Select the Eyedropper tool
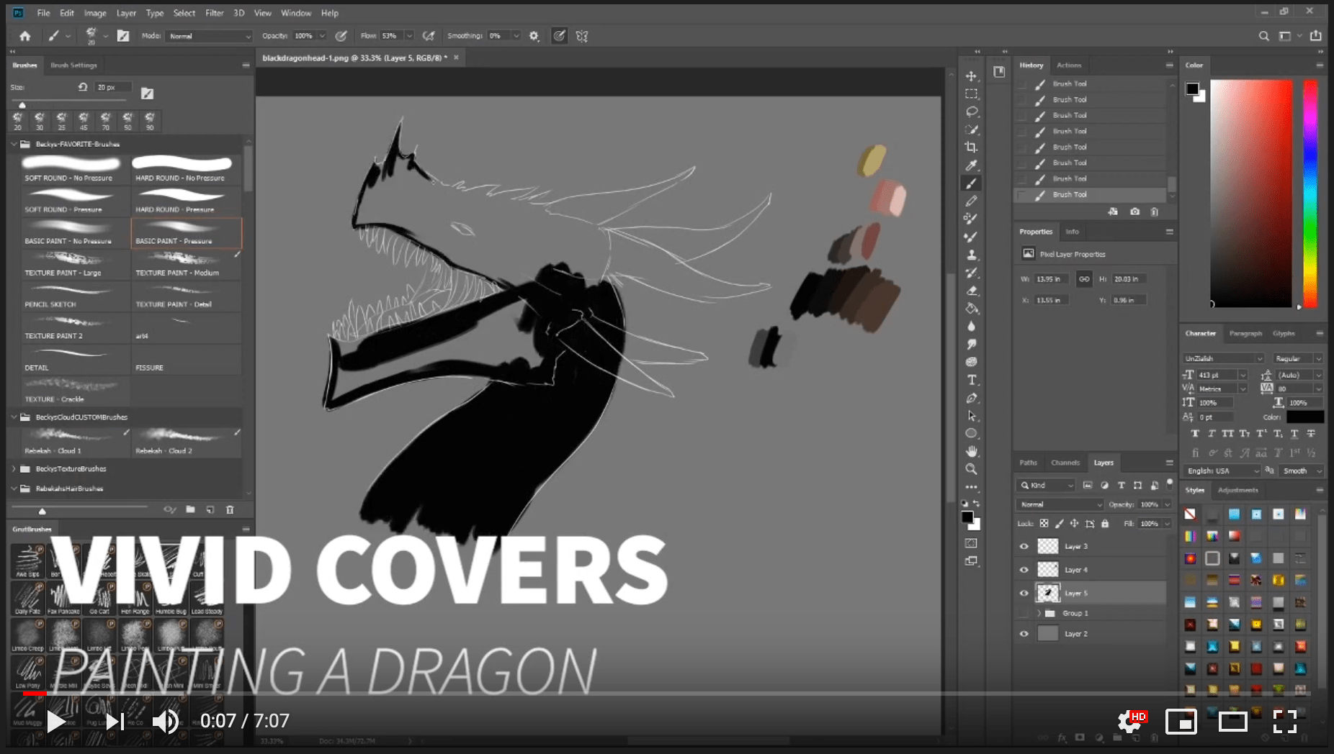Viewport: 1334px width, 754px height. pyautogui.click(x=971, y=165)
